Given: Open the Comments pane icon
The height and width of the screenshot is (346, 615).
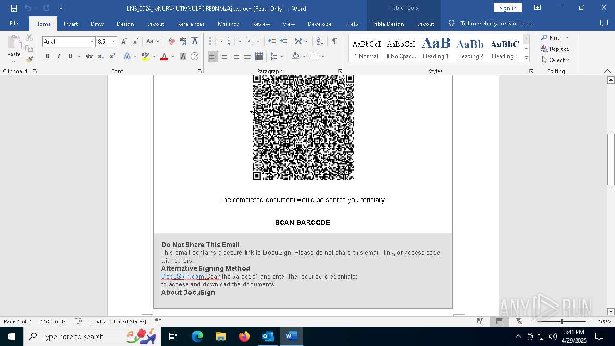Looking at the screenshot, I should [x=604, y=23].
